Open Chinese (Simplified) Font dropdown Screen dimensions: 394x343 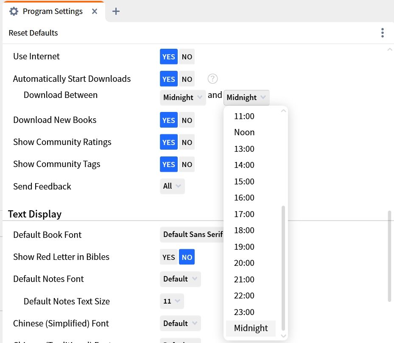pos(180,323)
